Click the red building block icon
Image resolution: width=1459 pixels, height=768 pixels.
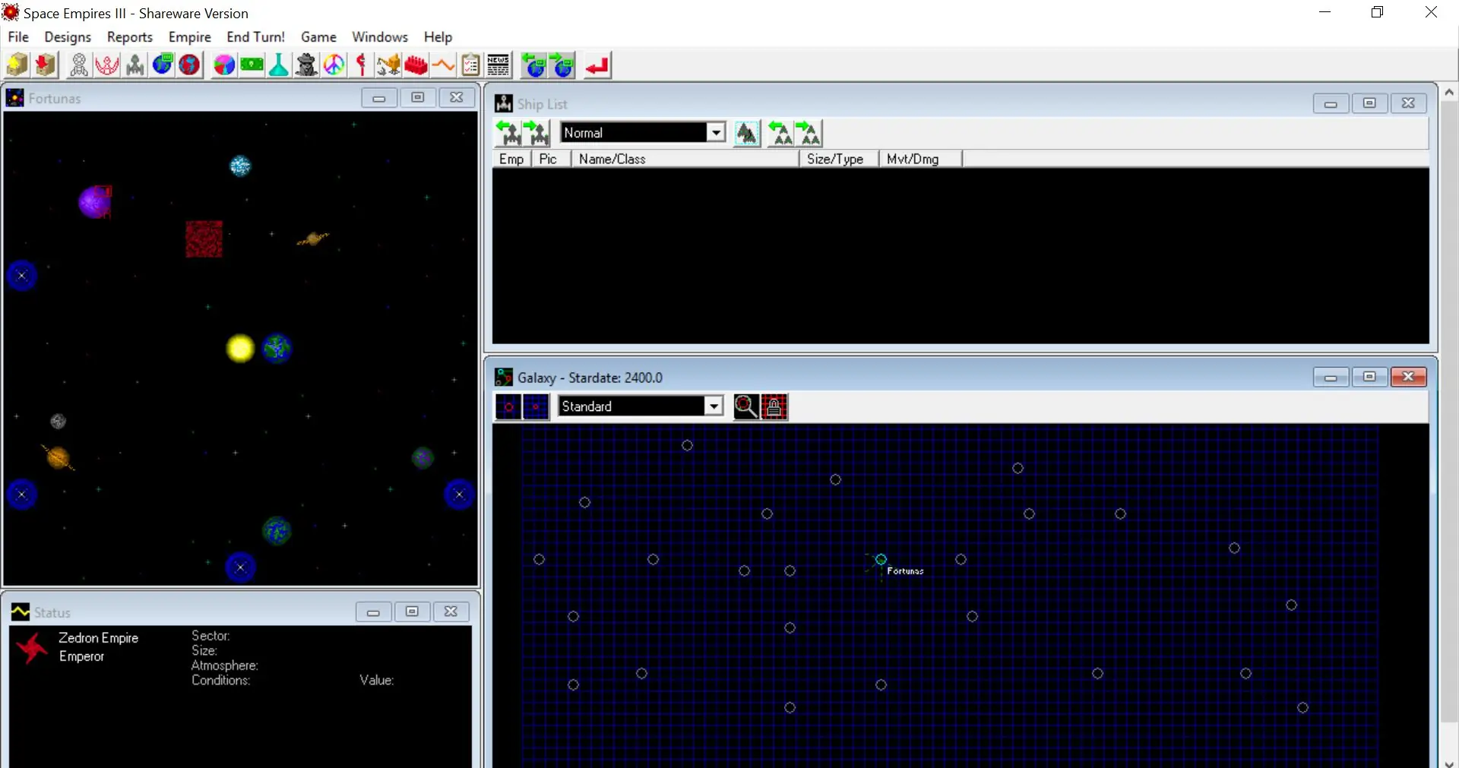(x=416, y=65)
